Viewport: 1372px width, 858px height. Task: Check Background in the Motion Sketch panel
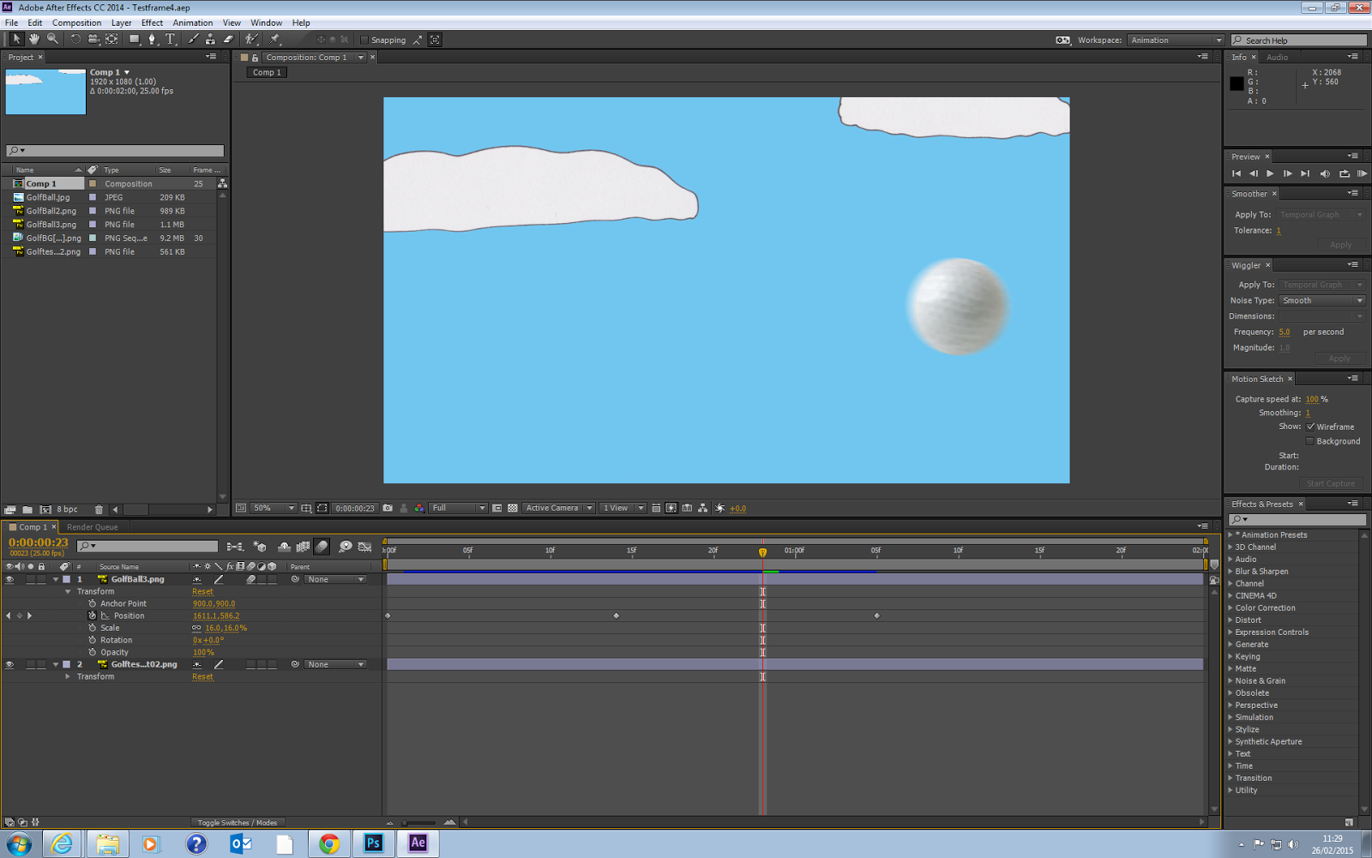coord(1310,441)
